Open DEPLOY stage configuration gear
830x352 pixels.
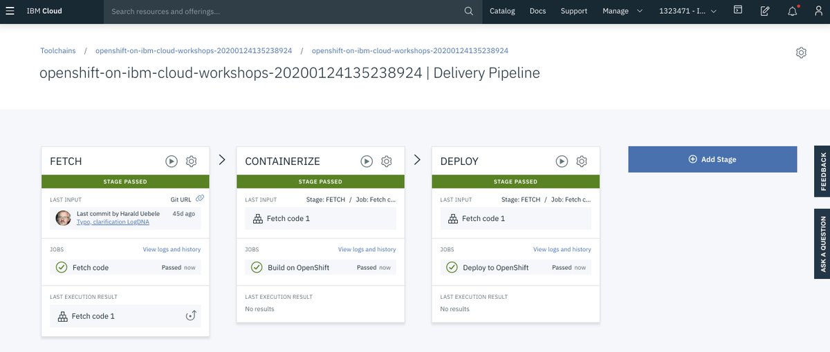point(582,161)
